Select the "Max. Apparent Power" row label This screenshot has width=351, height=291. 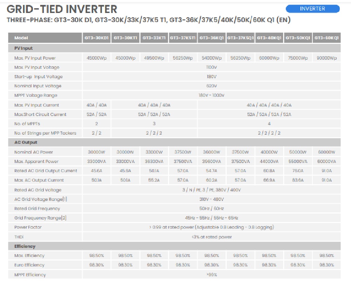[36, 162]
